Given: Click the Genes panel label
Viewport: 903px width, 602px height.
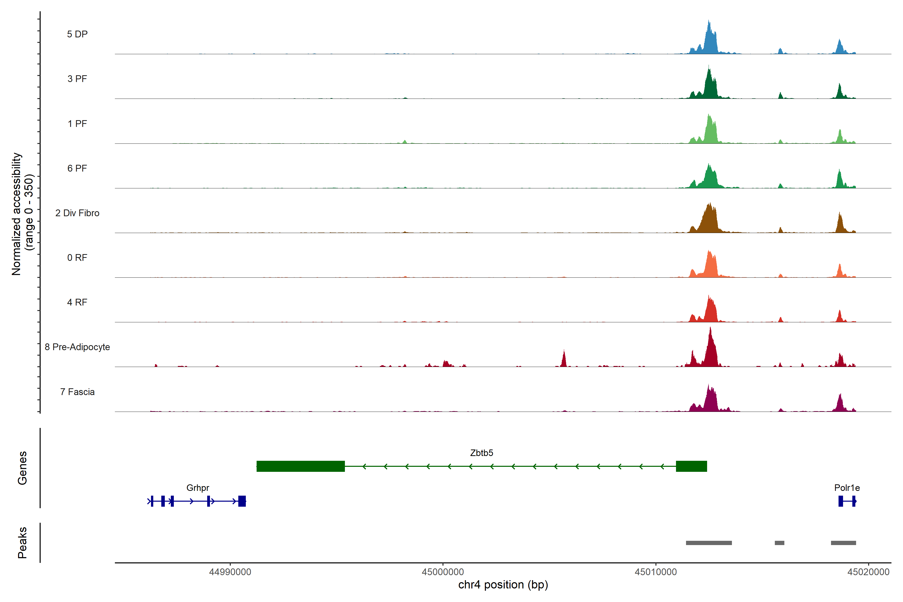Looking at the screenshot, I should pos(22,468).
